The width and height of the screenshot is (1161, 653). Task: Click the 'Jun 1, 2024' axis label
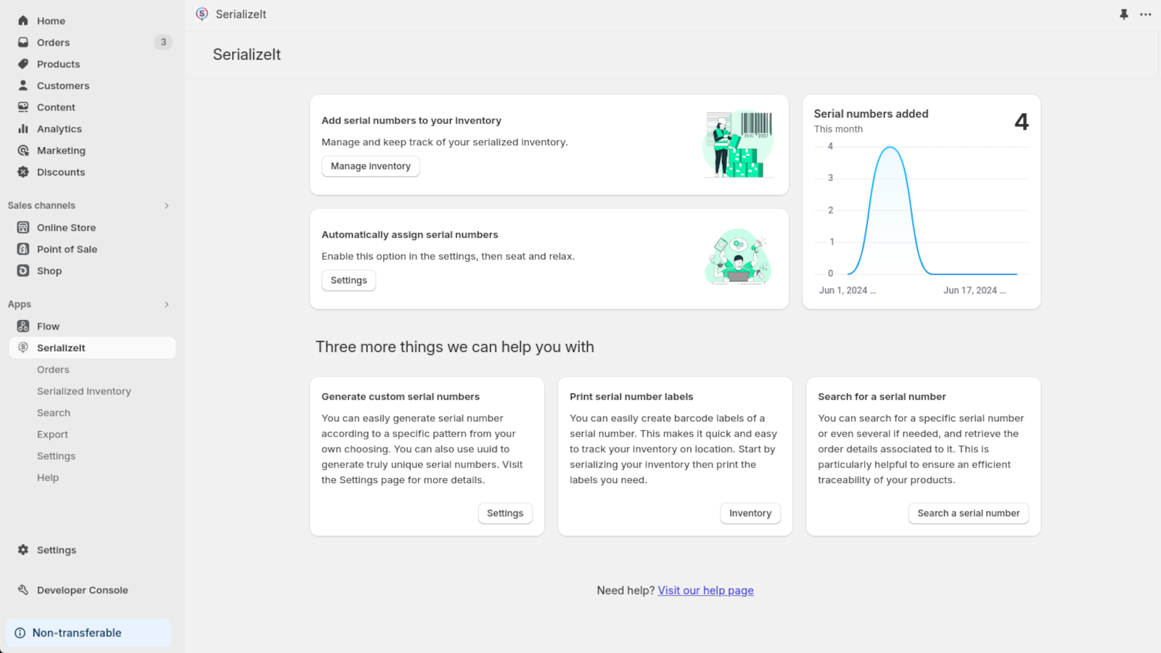pos(848,290)
